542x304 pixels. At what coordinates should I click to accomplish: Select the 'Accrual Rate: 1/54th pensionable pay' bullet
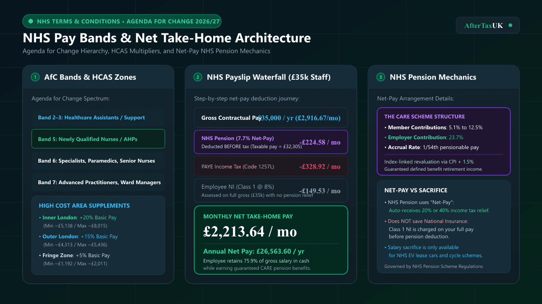pyautogui.click(x=431, y=147)
